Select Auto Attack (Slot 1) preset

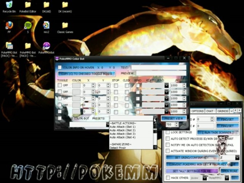(x=123, y=127)
